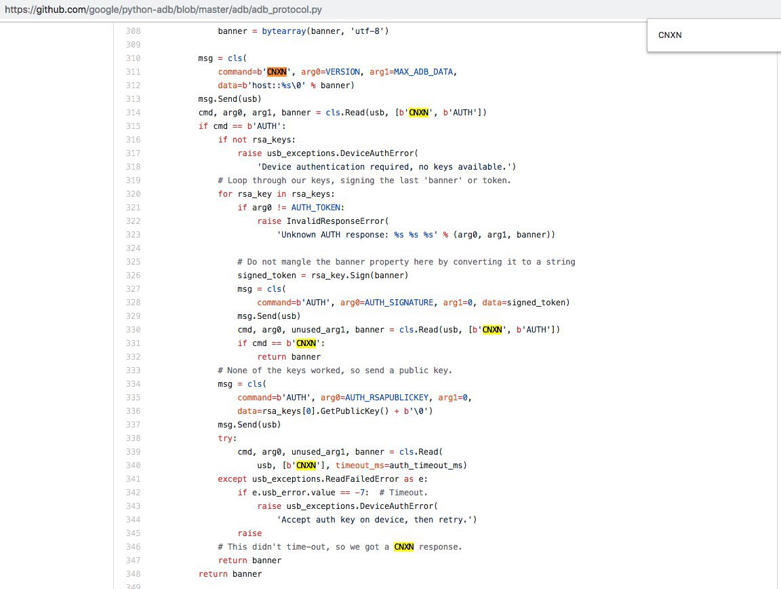The image size is (781, 589).
Task: Click the MAX_ADB_DATA constant
Action: 424,72
